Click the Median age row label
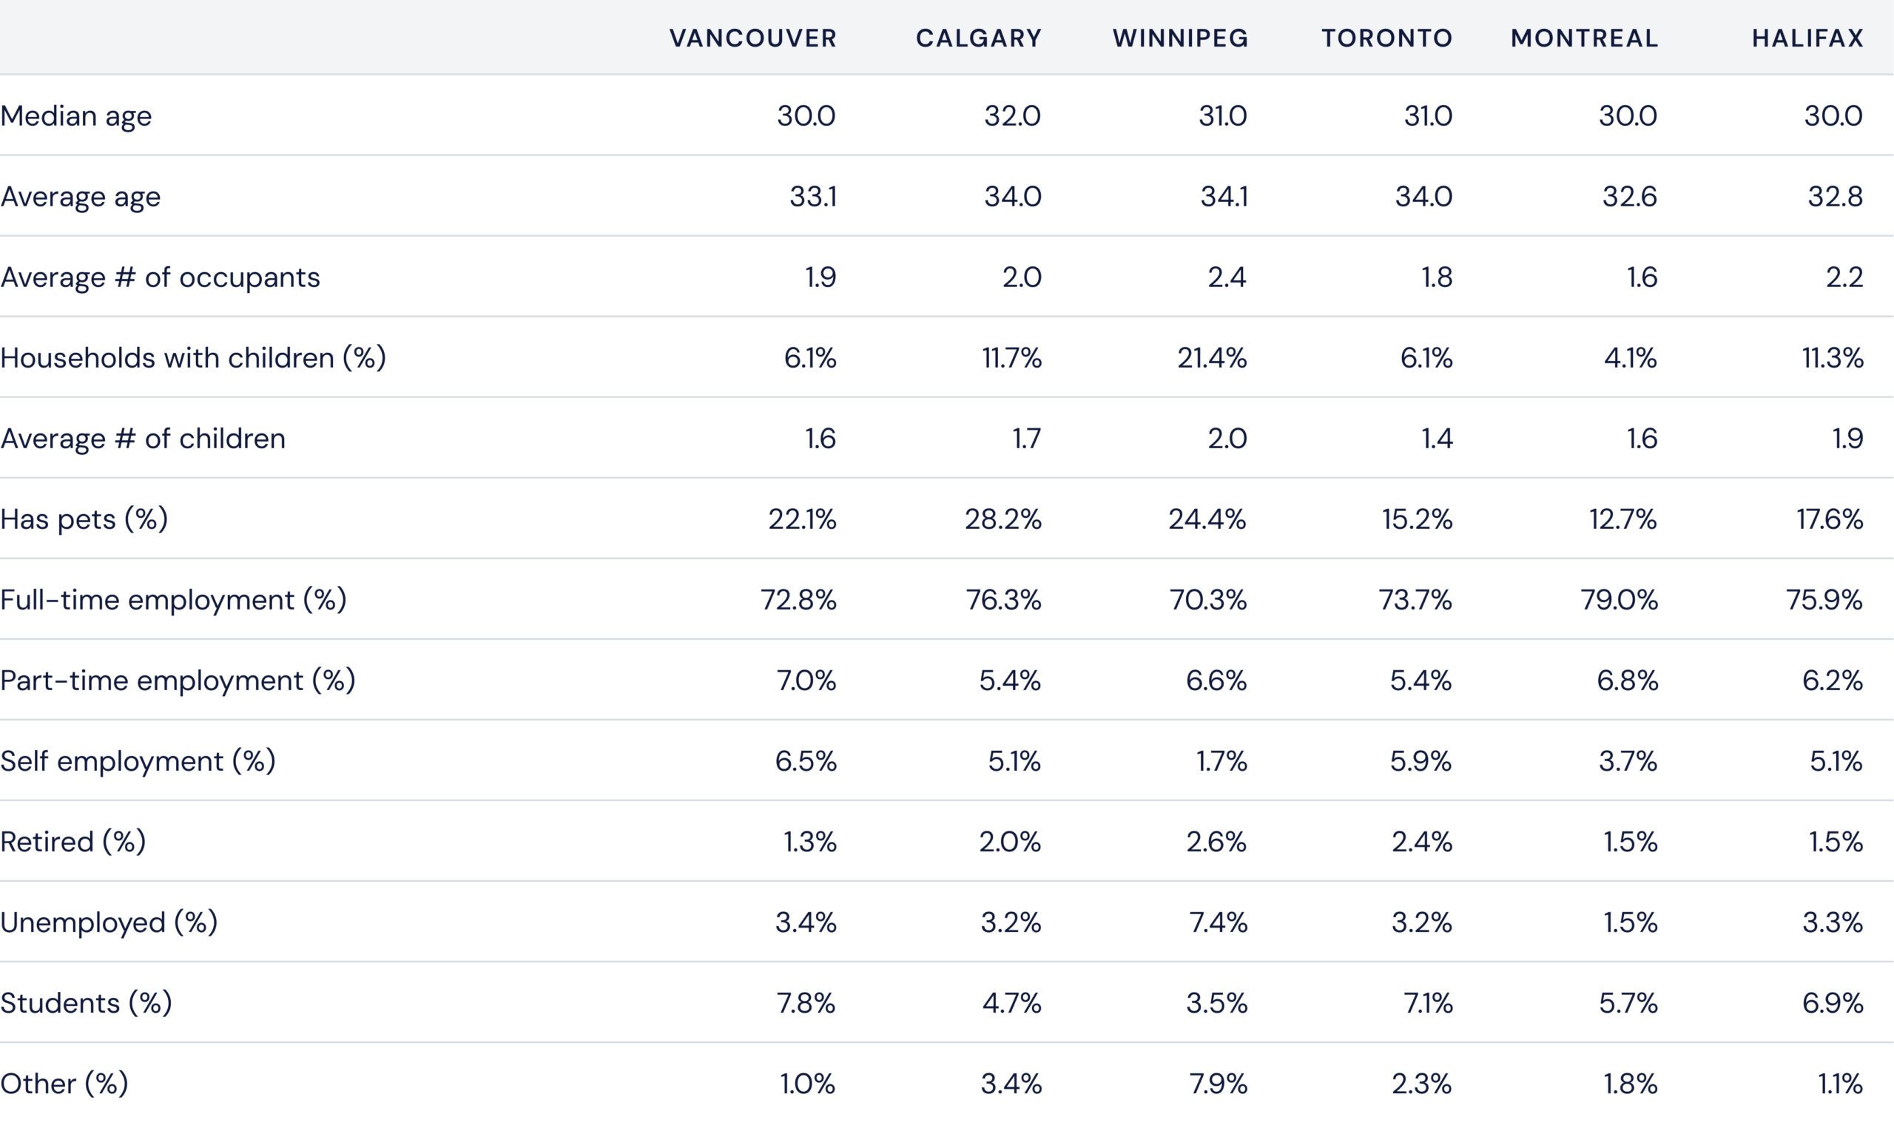Viewport: 1894px width, 1131px height. coord(76,116)
